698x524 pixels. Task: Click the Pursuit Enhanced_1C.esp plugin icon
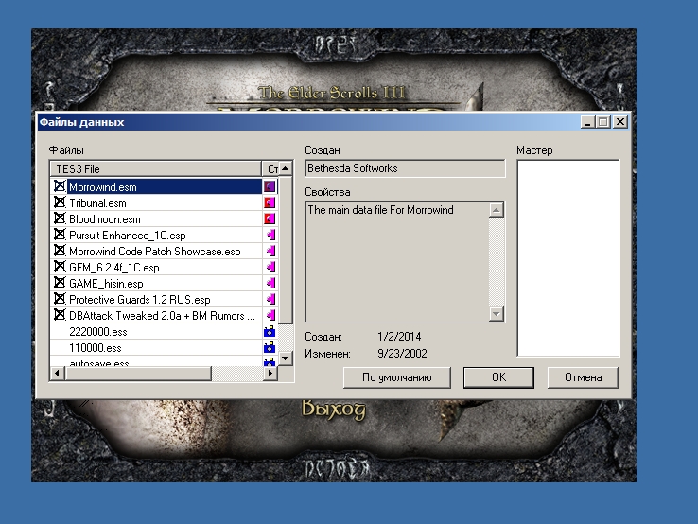coord(270,236)
